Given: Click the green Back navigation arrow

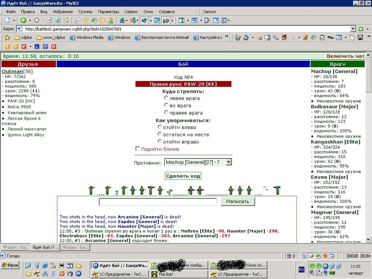Looking at the screenshot, I should tap(23, 20).
